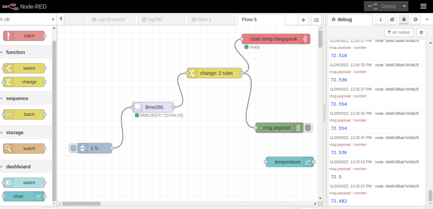The image size is (433, 209).
Task: Collapse the node palette sidebar arrow
Action: pos(61,19)
